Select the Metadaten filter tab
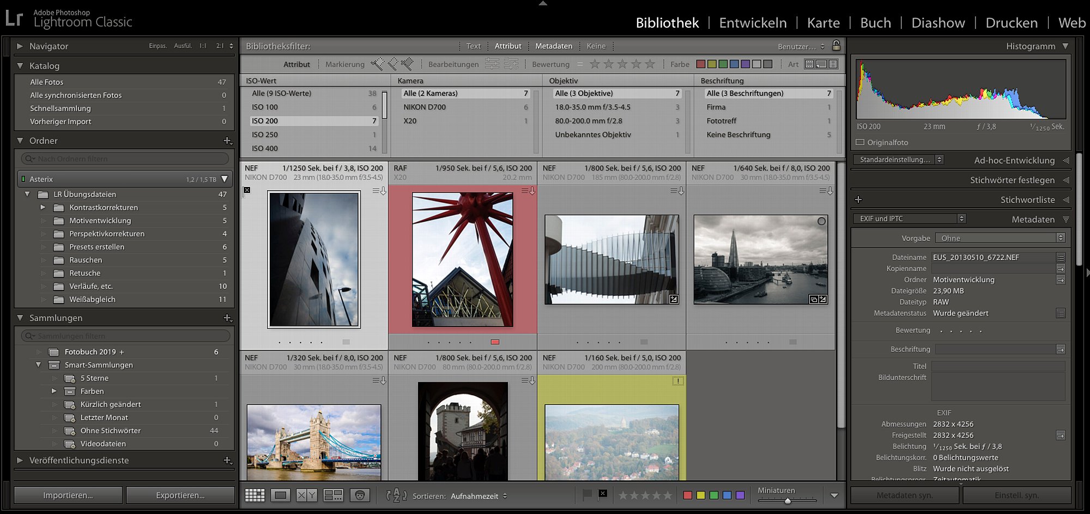This screenshot has width=1090, height=514. click(554, 46)
